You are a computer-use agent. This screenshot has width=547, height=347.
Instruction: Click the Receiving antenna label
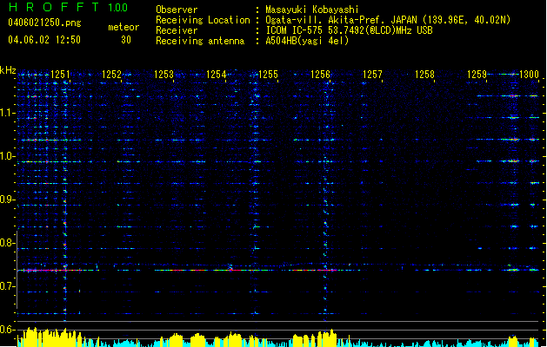coord(200,41)
